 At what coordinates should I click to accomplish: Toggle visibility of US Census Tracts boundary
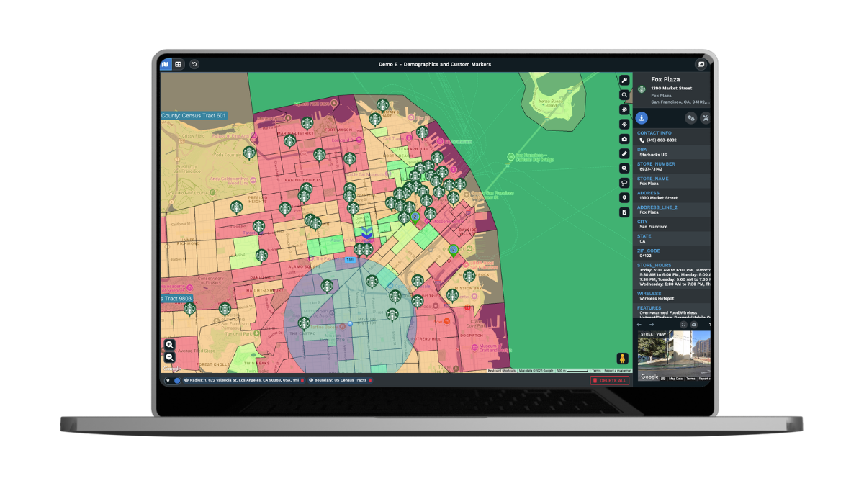pyautogui.click(x=311, y=380)
